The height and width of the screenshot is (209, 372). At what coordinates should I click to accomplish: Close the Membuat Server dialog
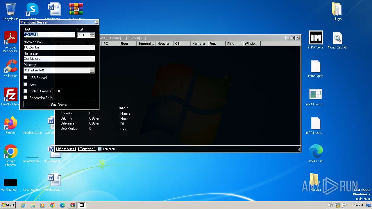point(97,22)
